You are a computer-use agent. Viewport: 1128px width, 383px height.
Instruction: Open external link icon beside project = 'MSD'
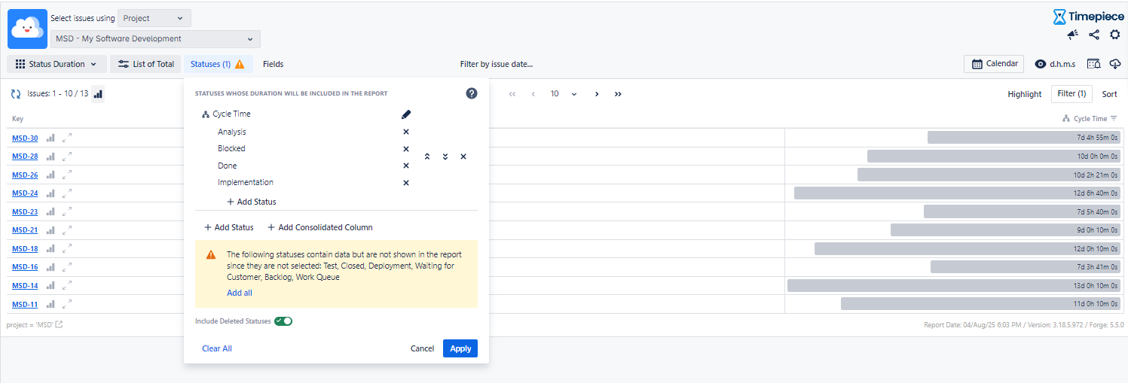(59, 325)
